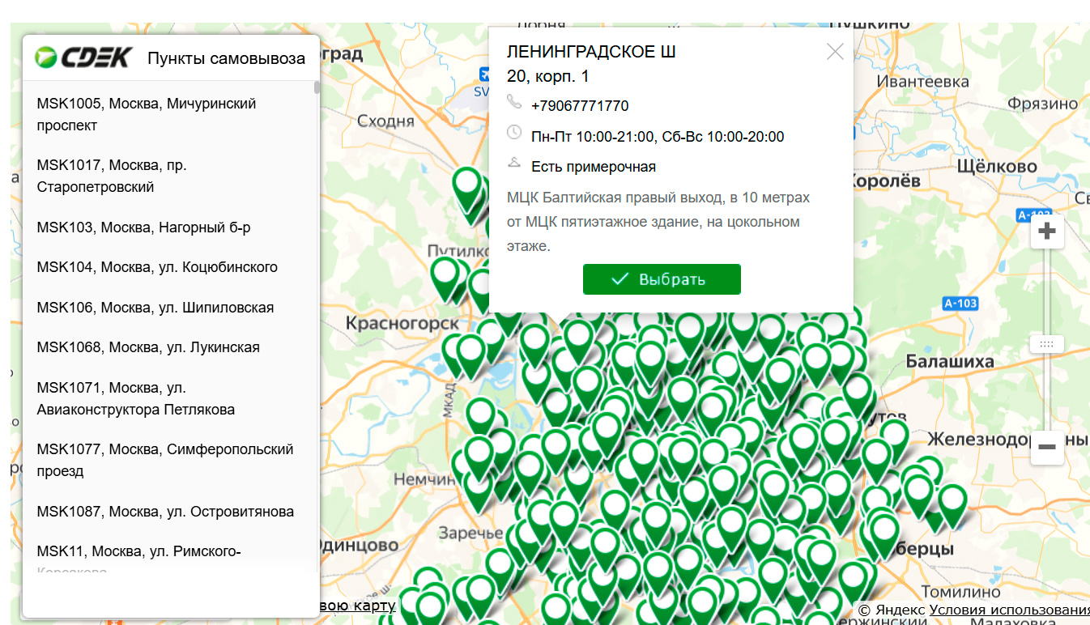The width and height of the screenshot is (1090, 625).
Task: Select MSK1077 Симферопольский проезд pickup point
Action: point(164,460)
